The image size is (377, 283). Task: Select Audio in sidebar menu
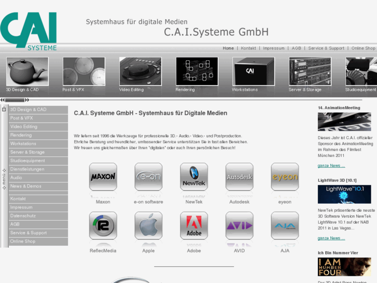(38, 178)
